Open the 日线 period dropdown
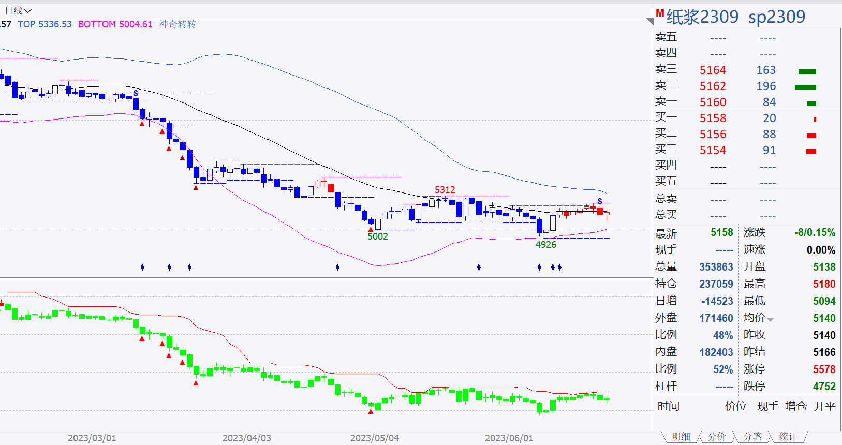Screen dimensions: 842x445 pos(18,10)
